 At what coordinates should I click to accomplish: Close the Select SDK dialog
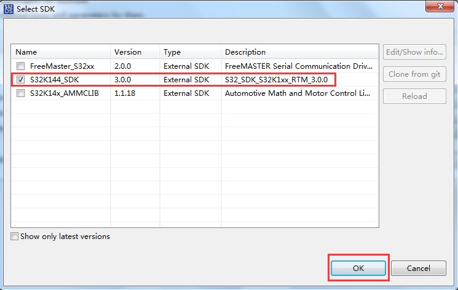coord(440,6)
